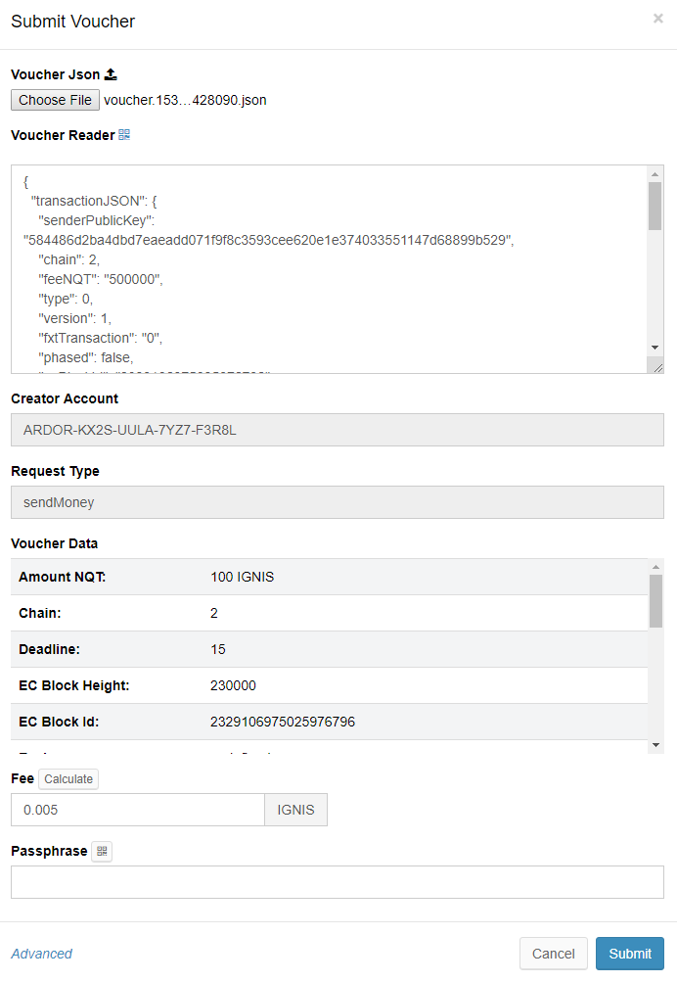The height and width of the screenshot is (982, 677).
Task: Click the Calculate fee button
Action: (x=68, y=779)
